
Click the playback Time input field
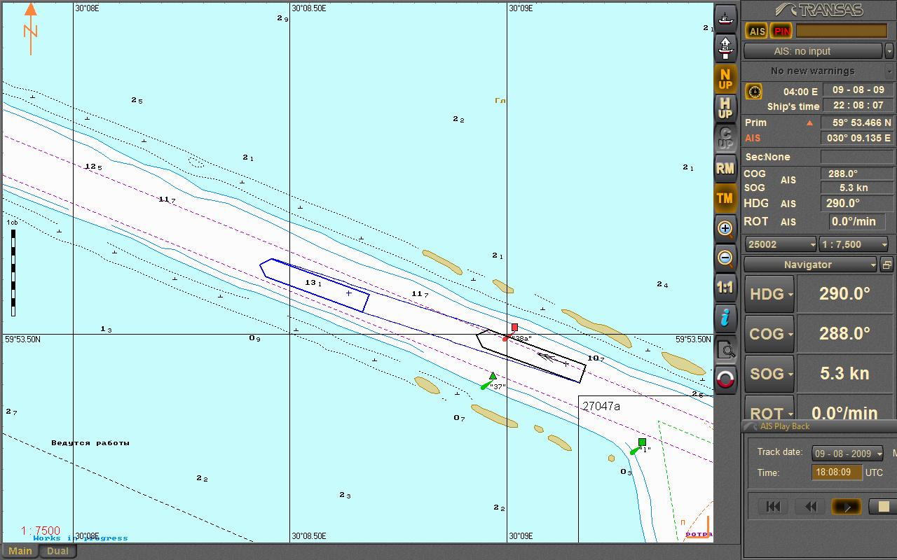[837, 472]
